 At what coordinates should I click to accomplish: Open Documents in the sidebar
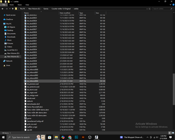click(x=11, y=34)
